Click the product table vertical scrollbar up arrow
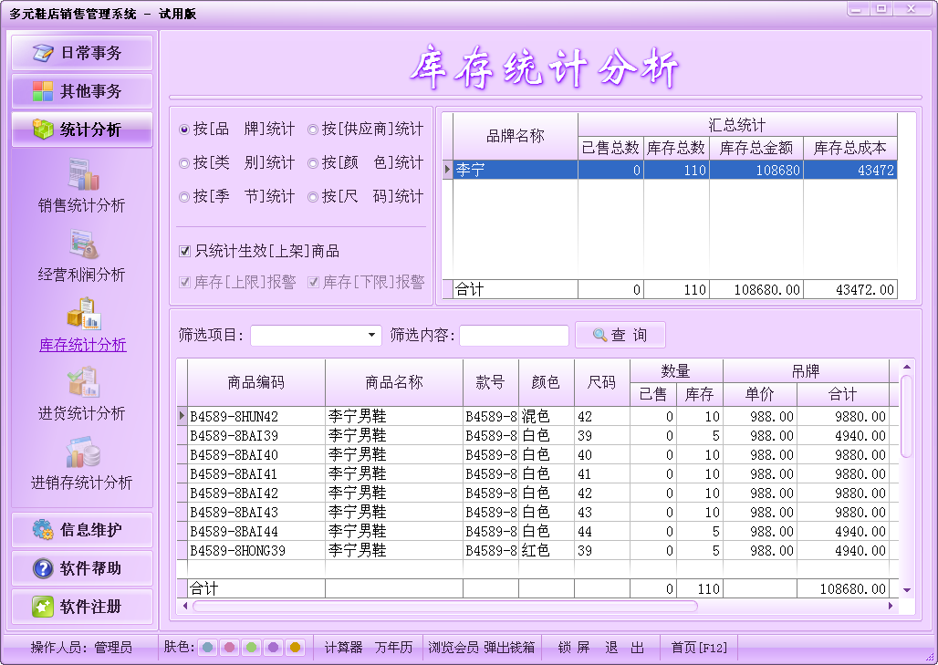Screen dimensions: 938x665 click(907, 367)
